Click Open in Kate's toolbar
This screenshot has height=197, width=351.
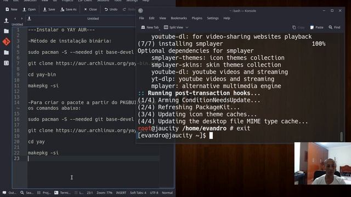pyautogui.click(x=29, y=9)
